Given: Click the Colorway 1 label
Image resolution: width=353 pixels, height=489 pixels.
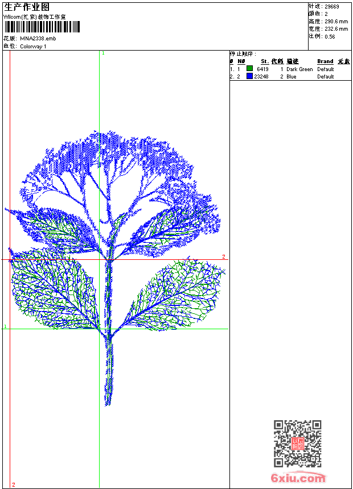Looking at the screenshot, I should point(34,47).
